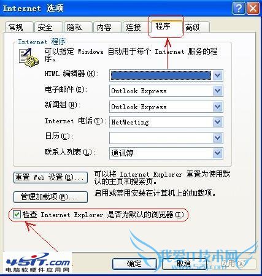Toggle 检查 Internet Explorer 是否为默认的浏览器 checkbox
262x276 pixels.
[x=17, y=215]
